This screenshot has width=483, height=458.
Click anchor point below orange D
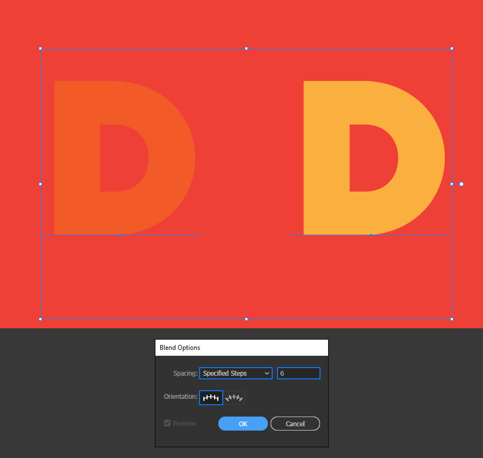[122, 235]
